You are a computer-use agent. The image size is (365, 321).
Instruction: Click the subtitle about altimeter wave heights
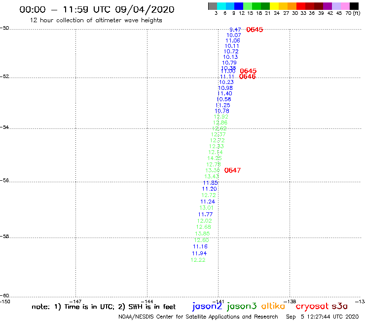(x=96, y=20)
